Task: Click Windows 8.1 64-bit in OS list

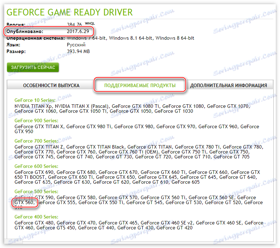Action: 131,38
